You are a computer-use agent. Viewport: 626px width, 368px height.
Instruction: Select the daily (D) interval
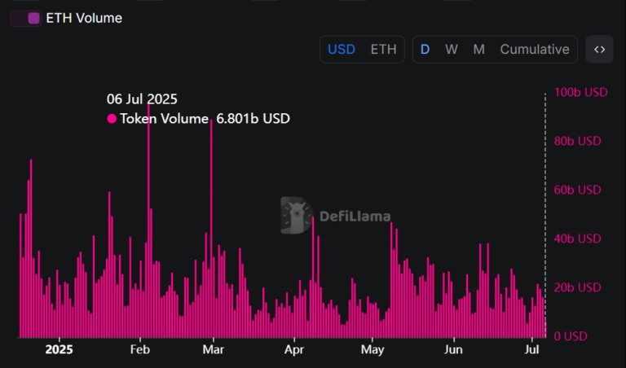click(425, 50)
